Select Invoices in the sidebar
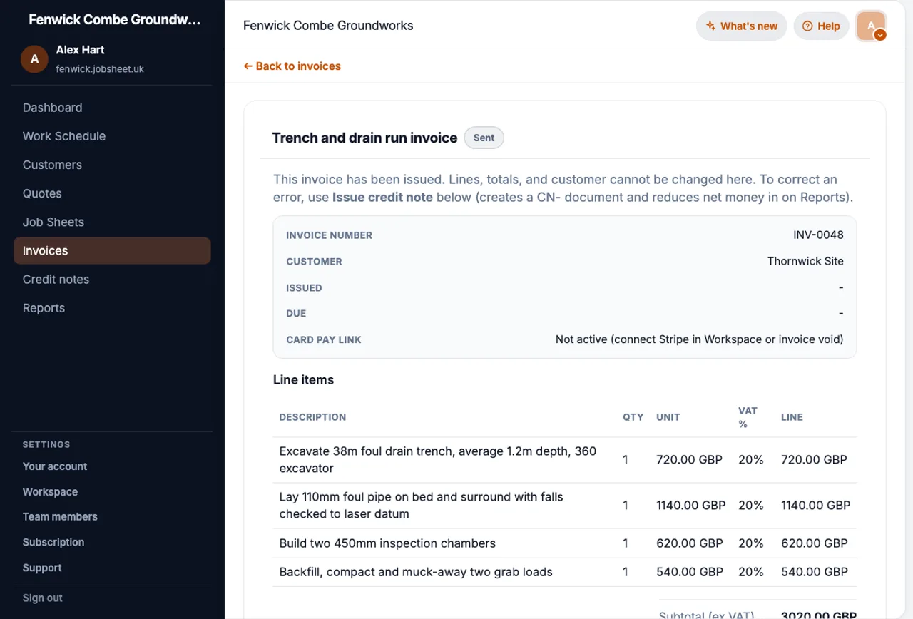This screenshot has height=619, width=913. (x=112, y=251)
